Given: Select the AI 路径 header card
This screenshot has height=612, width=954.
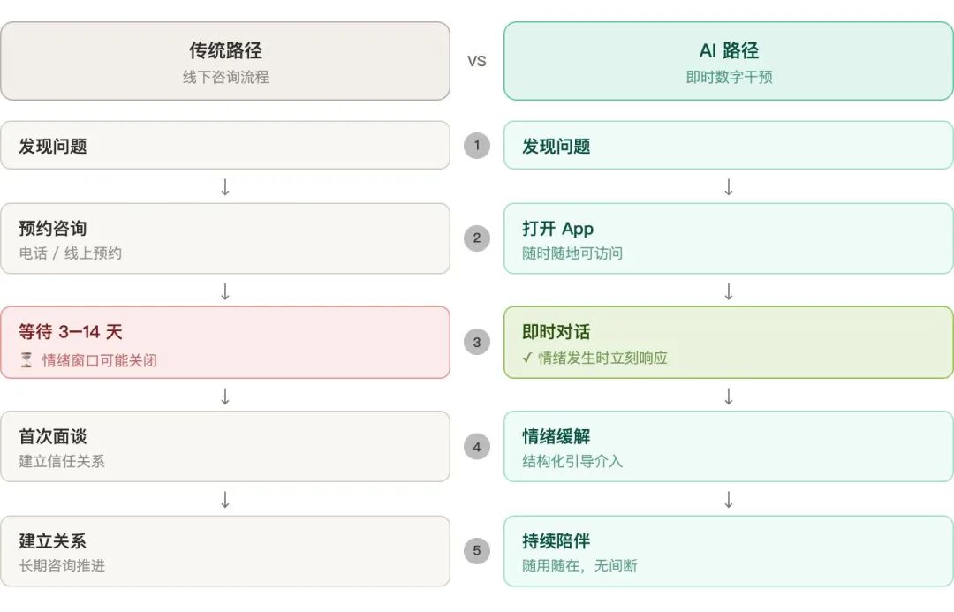Looking at the screenshot, I should click(729, 61).
